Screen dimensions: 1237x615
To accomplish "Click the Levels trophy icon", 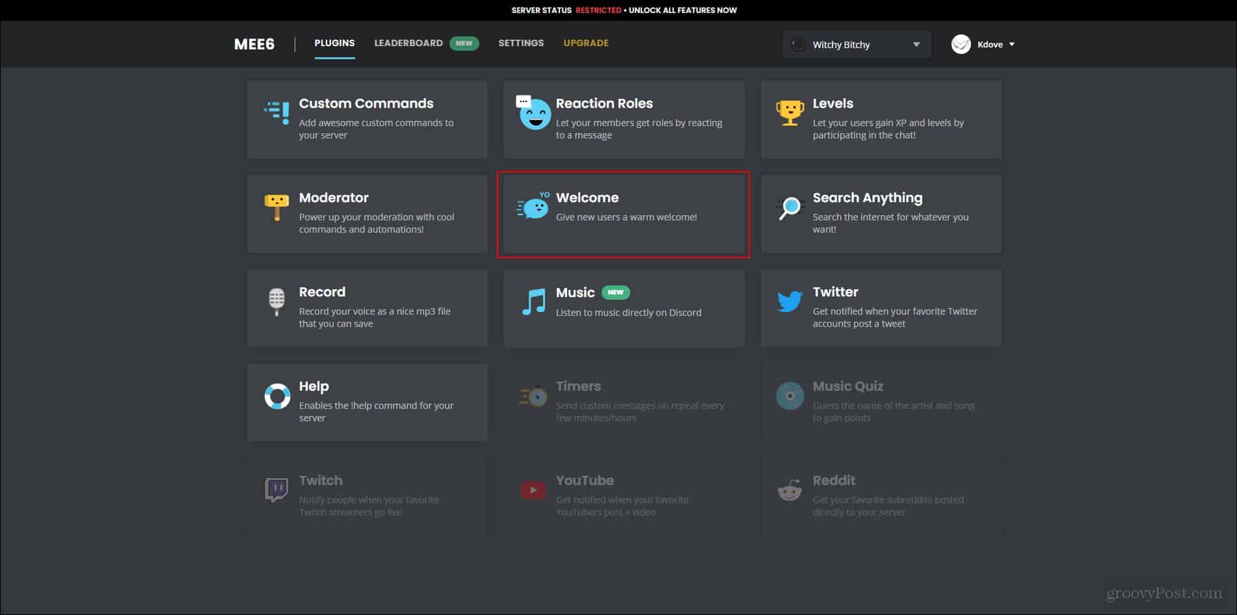I will click(x=790, y=113).
